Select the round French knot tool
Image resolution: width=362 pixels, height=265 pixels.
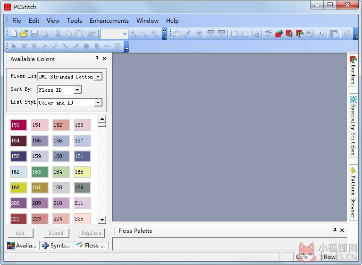[86, 46]
